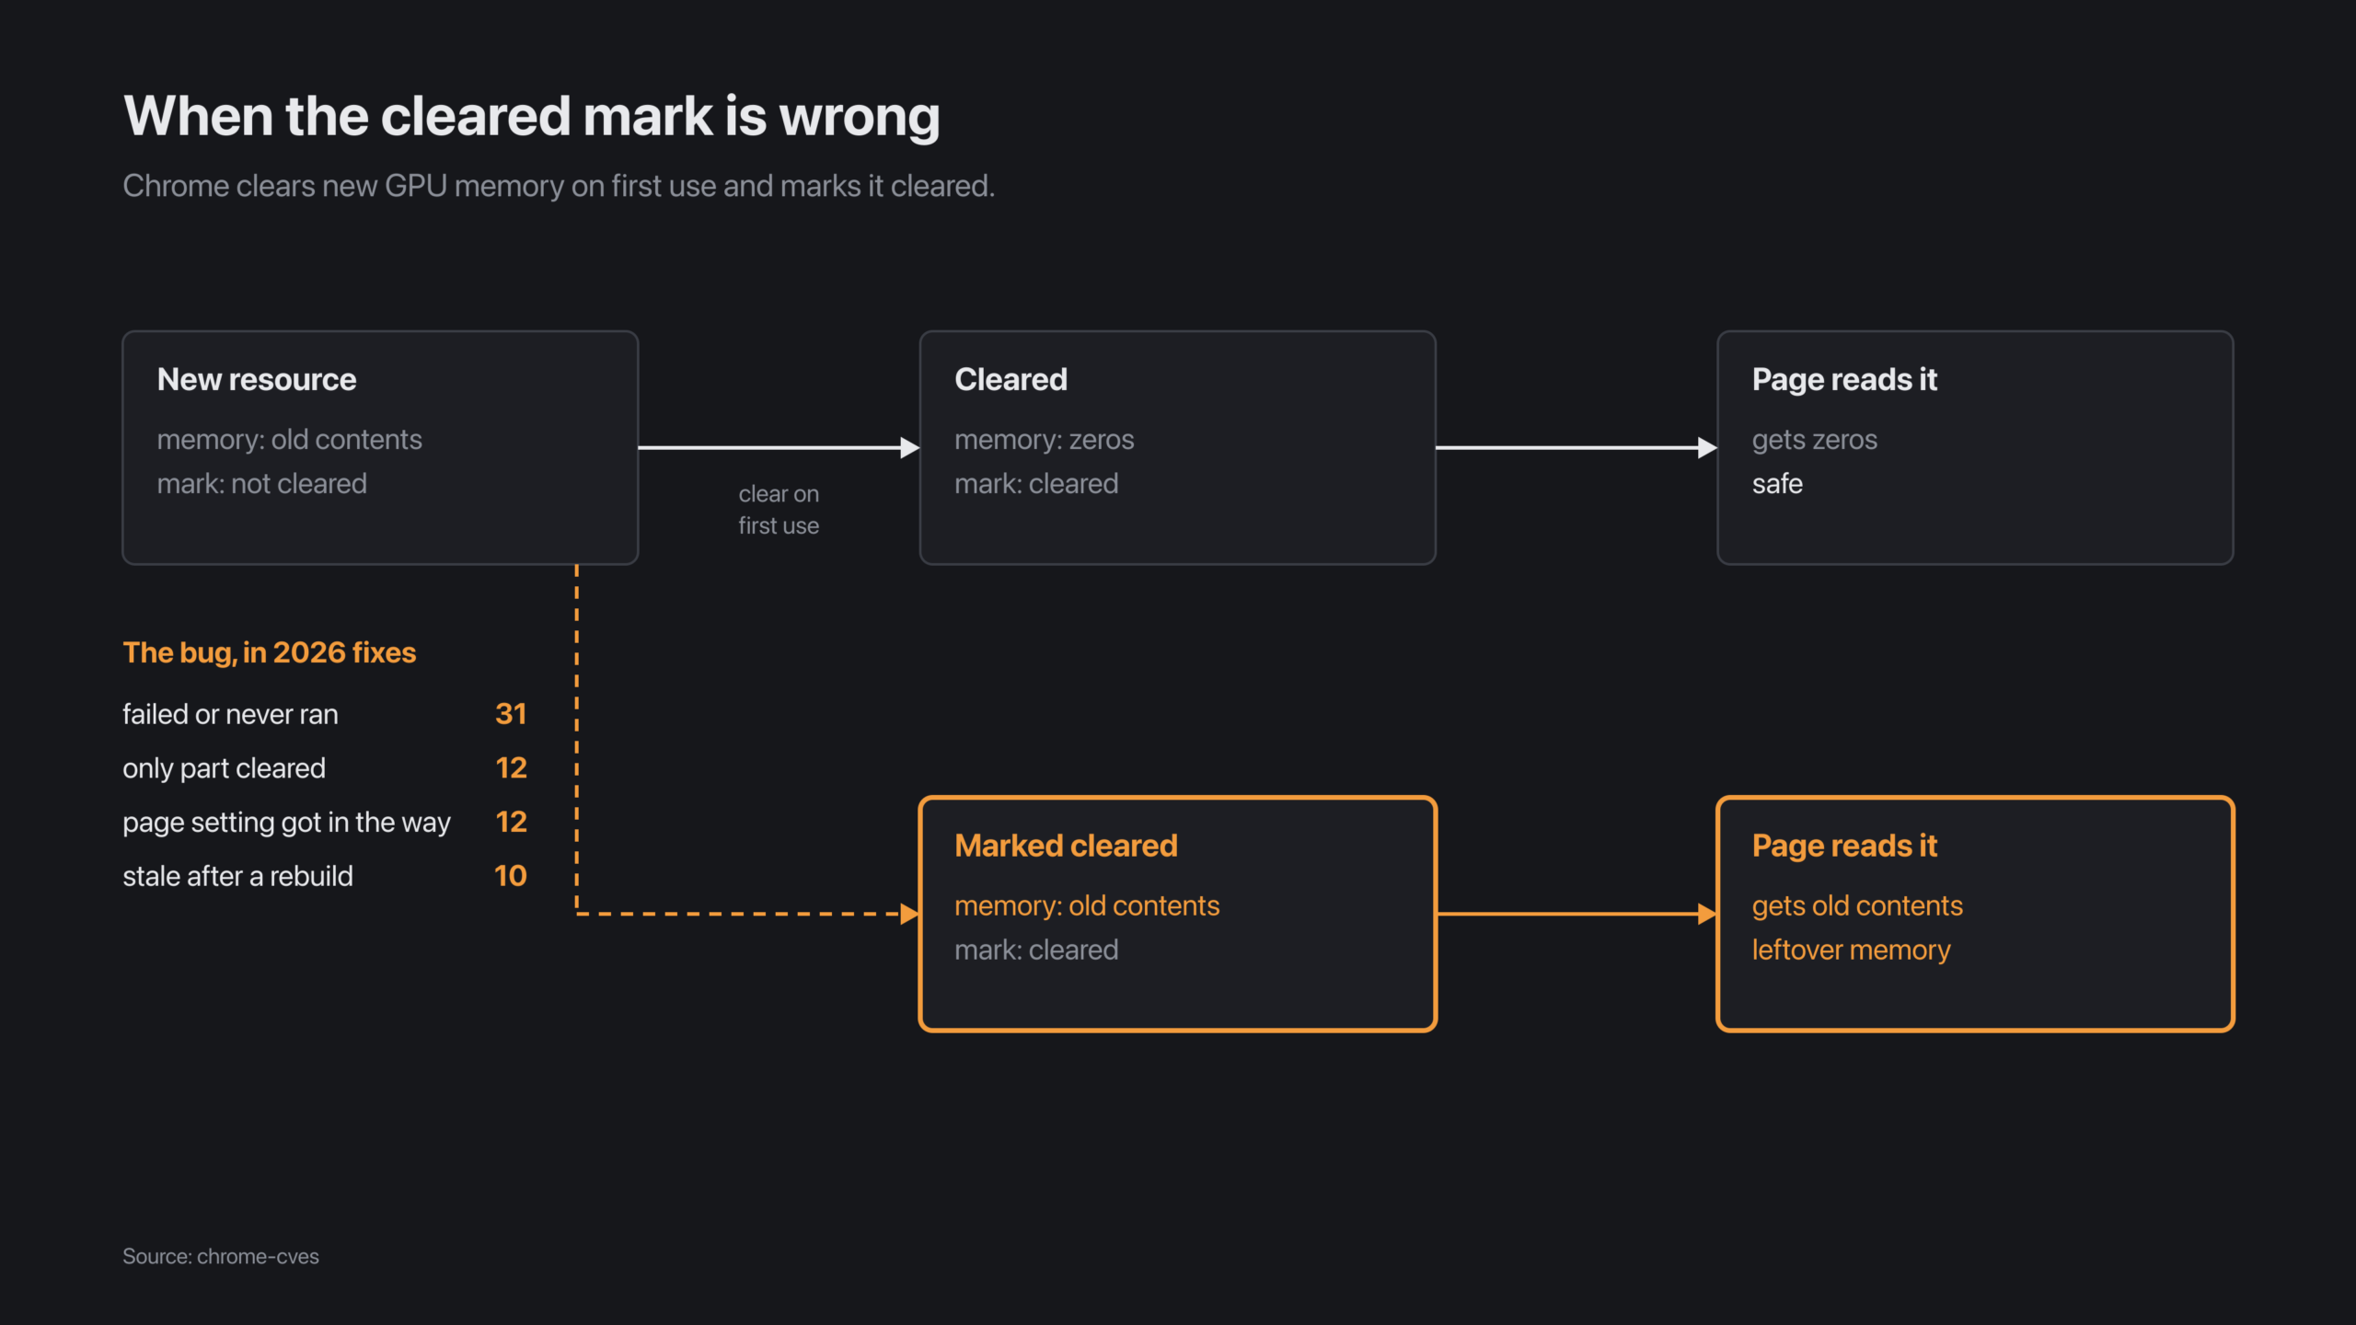Click the white 'Page reads it' heading
The height and width of the screenshot is (1325, 2356).
click(x=1844, y=379)
